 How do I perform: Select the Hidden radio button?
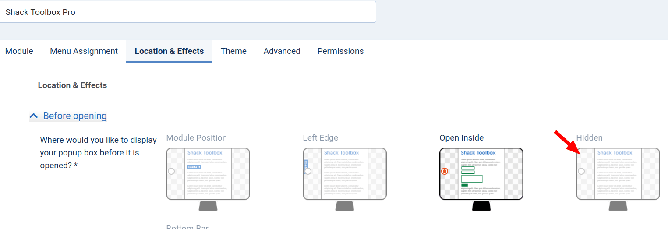[x=581, y=171]
